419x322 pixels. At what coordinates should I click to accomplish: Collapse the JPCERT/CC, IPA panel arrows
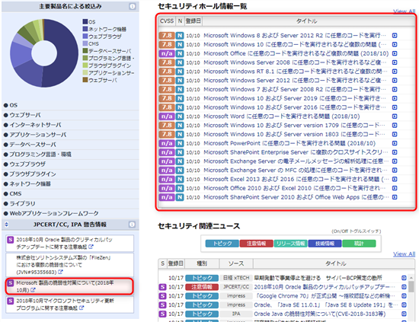(7, 225)
